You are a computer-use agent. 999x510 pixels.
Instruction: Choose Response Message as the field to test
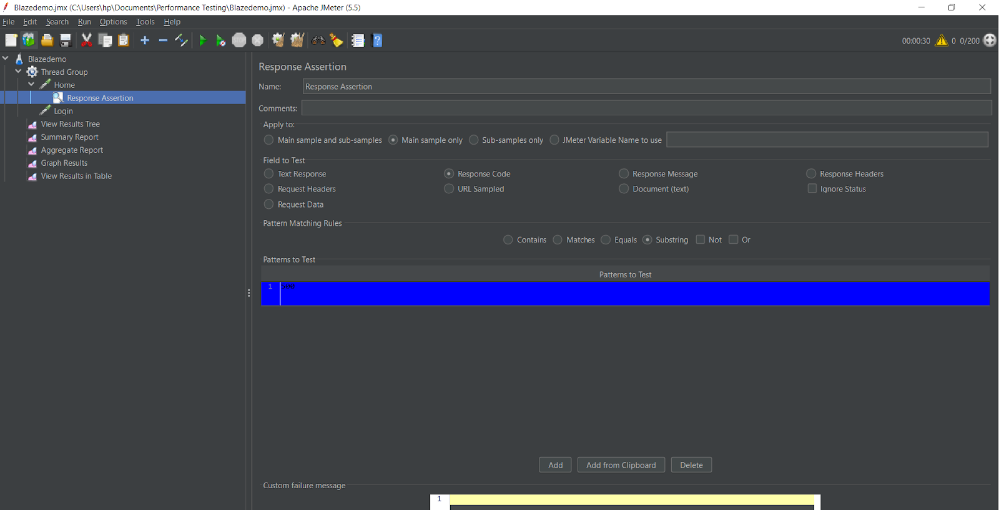point(624,174)
